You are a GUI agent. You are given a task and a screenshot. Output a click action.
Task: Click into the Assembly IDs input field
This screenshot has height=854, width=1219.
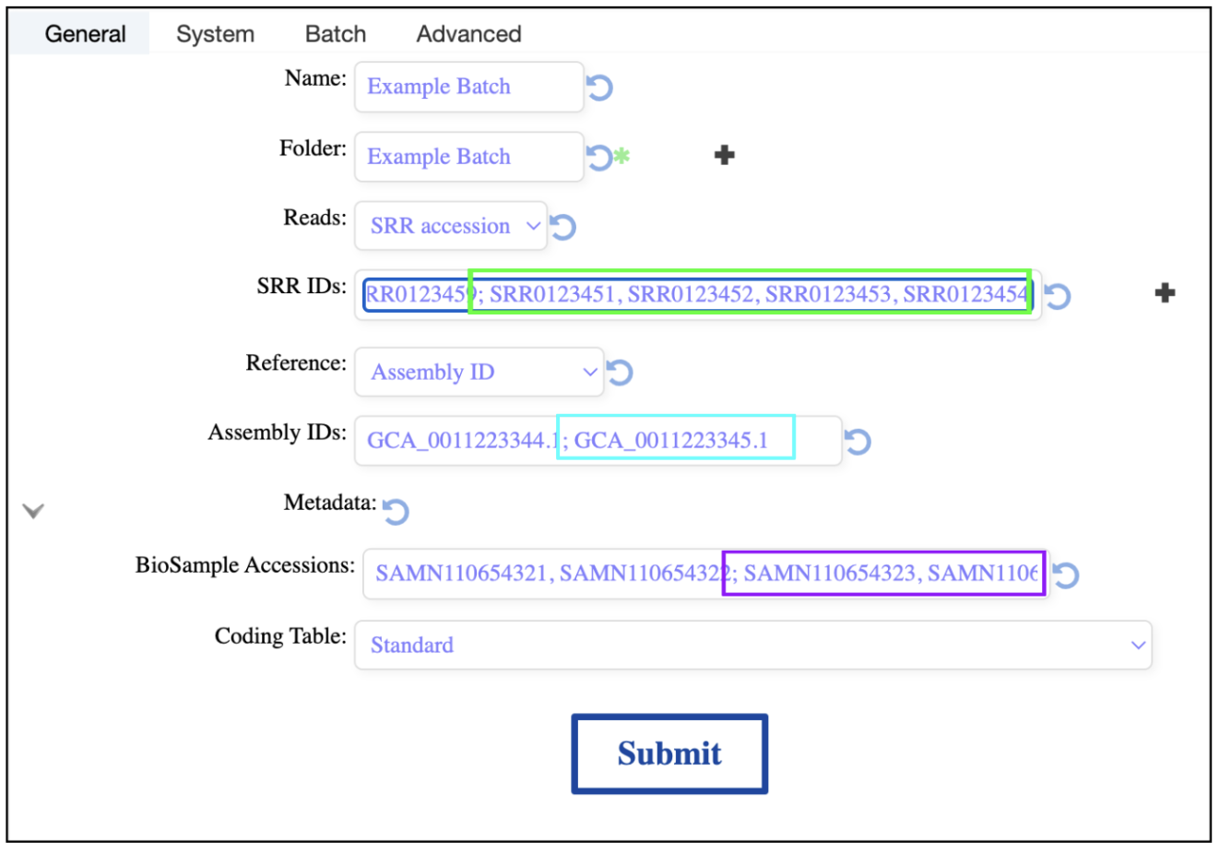click(x=598, y=441)
